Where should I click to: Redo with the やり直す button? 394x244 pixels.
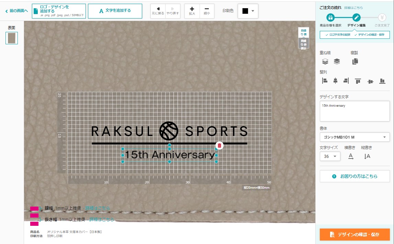173,11
